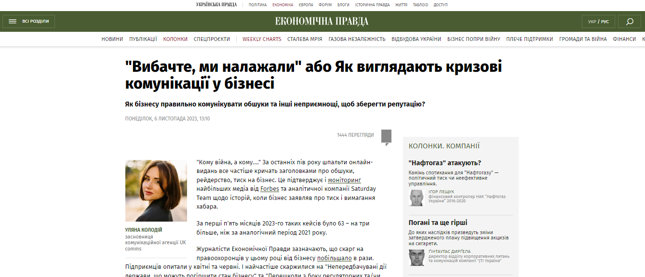645x277 pixels.
Task: Click Ігор Лещук's portrait thumbnail
Action: tap(417, 198)
